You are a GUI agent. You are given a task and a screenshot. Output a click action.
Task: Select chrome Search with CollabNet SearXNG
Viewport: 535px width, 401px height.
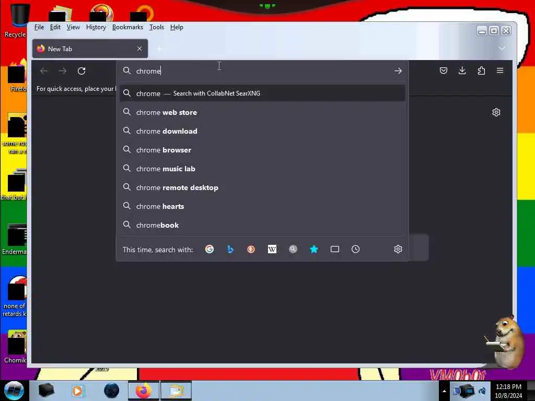click(x=262, y=93)
